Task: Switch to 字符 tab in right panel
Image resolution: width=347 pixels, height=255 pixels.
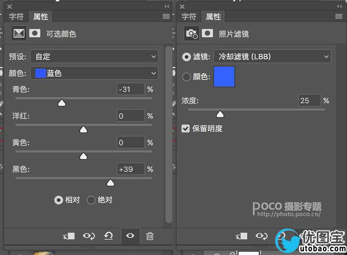Action: [x=189, y=17]
